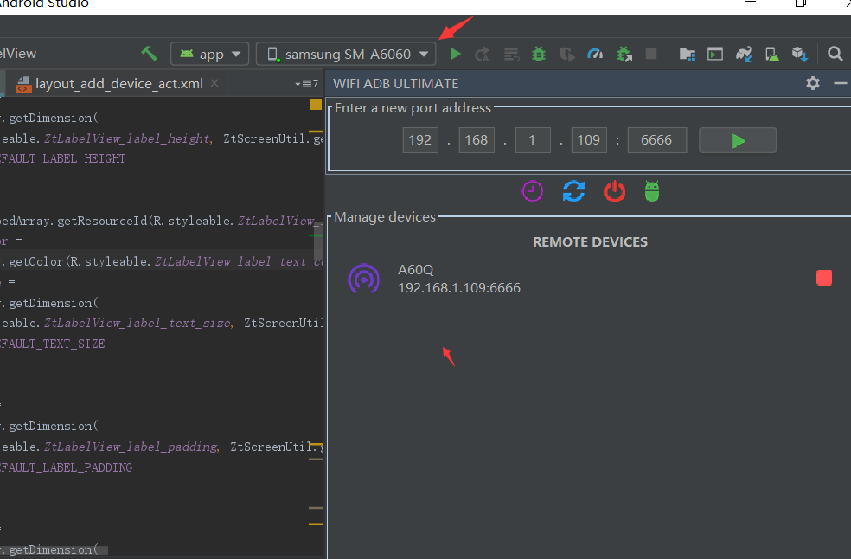Click the purple clock history icon
Viewport: 851px width, 559px height.
point(533,191)
